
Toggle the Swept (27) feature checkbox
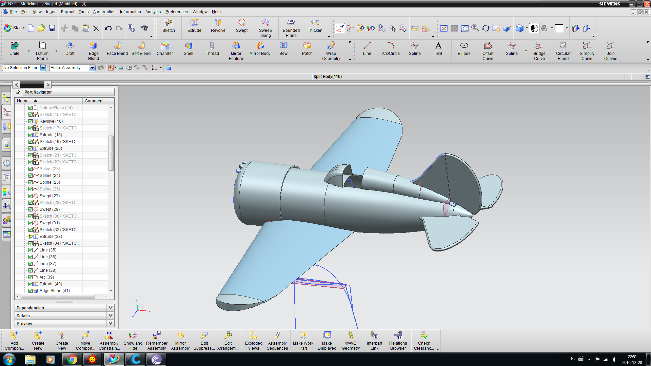pyautogui.click(x=31, y=196)
